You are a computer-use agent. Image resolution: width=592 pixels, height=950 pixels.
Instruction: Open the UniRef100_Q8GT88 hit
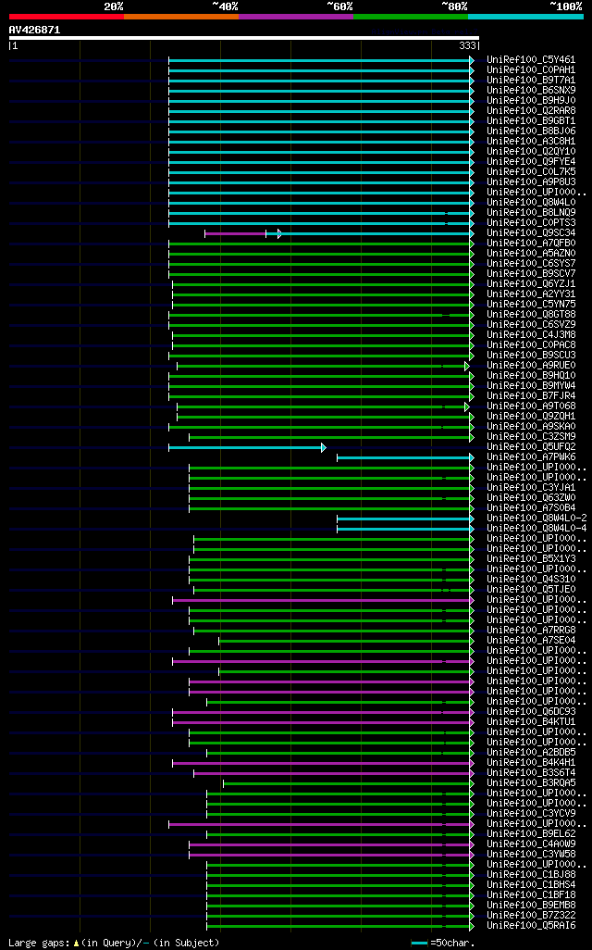(531, 315)
